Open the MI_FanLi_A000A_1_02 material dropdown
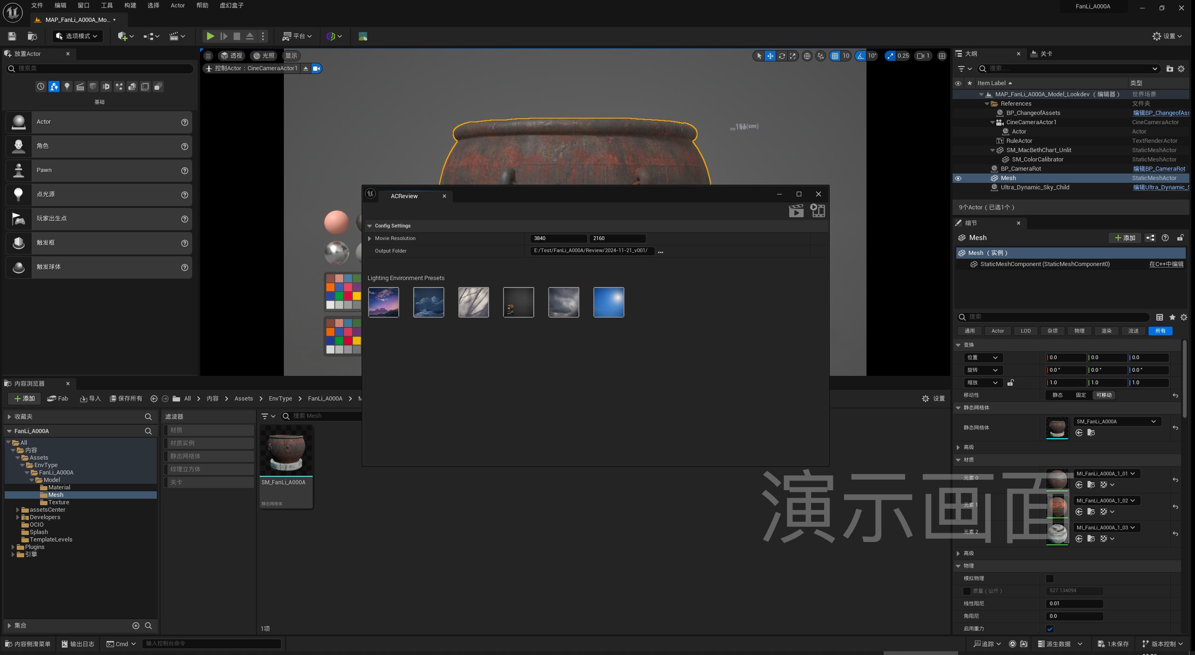Screen dimensions: 1195x655 pos(1106,501)
